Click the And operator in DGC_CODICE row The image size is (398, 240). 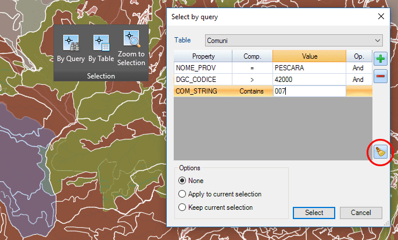click(359, 80)
